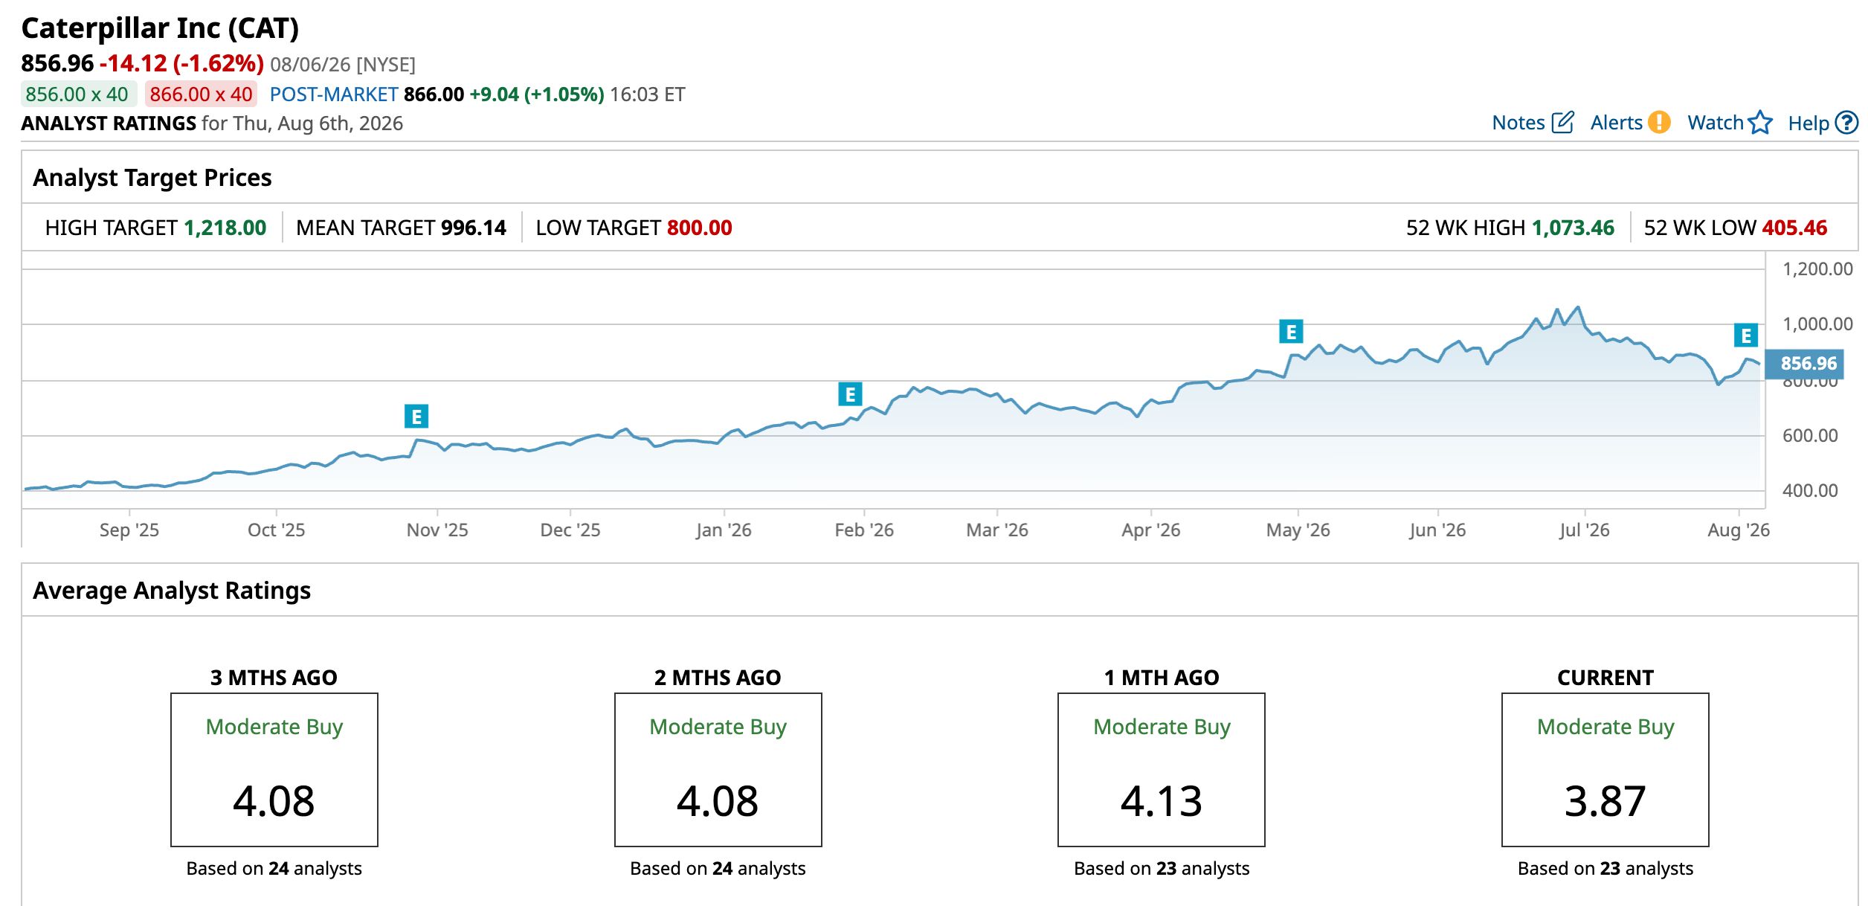Click the 52 week high value 1,073.46

tap(1573, 228)
